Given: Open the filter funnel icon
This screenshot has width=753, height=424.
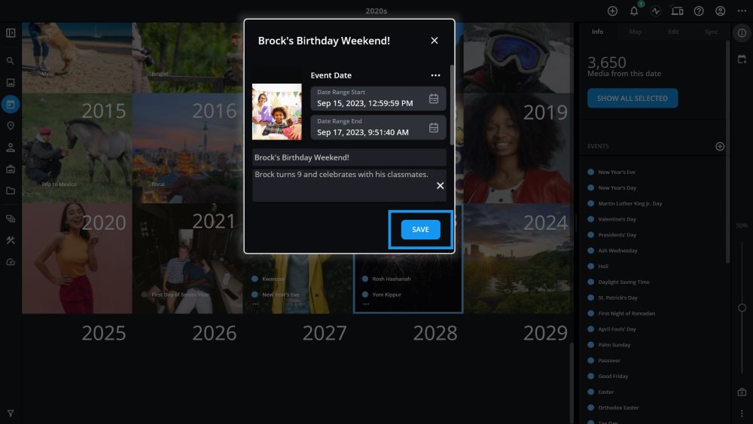Looking at the screenshot, I should (11, 413).
